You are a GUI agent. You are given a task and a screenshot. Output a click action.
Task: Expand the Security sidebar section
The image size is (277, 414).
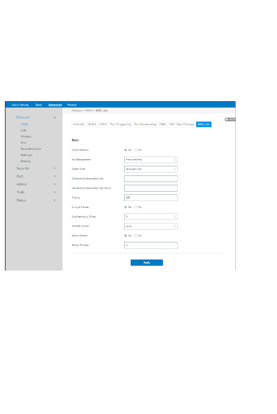[55, 168]
